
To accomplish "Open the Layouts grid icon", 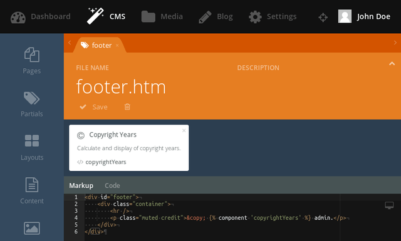I will (32, 141).
